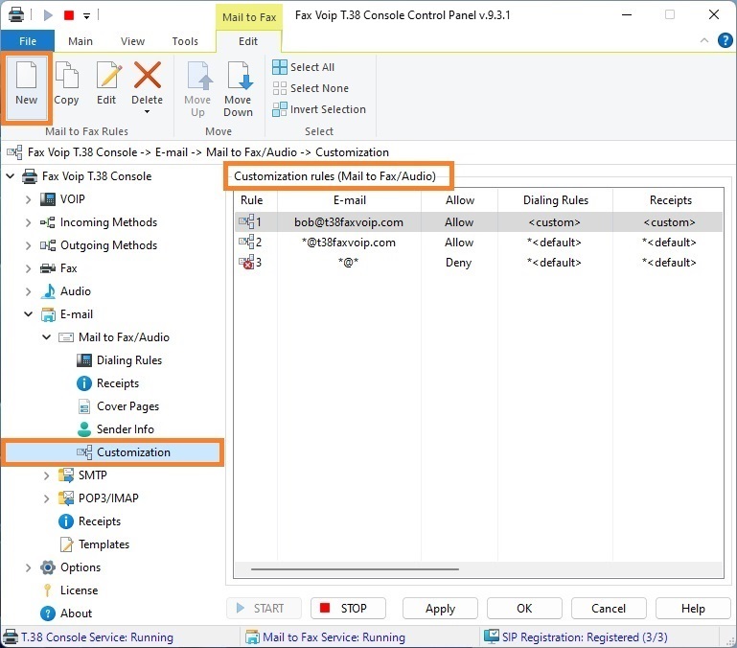
Task: Click the Help button
Action: [693, 609]
